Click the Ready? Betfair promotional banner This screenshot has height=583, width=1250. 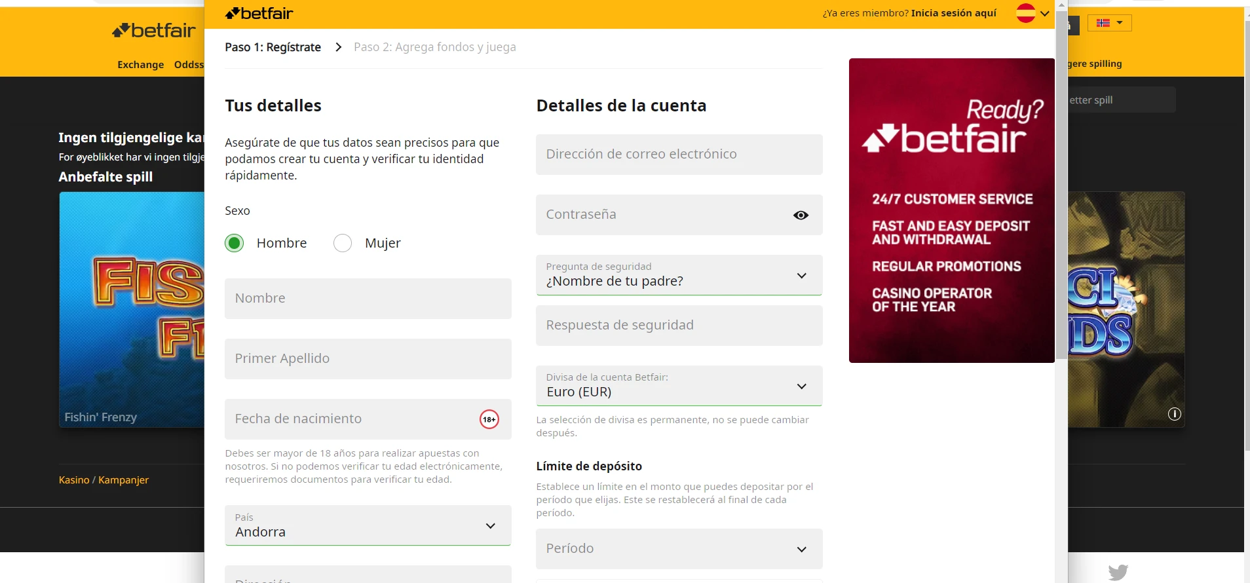pos(951,210)
